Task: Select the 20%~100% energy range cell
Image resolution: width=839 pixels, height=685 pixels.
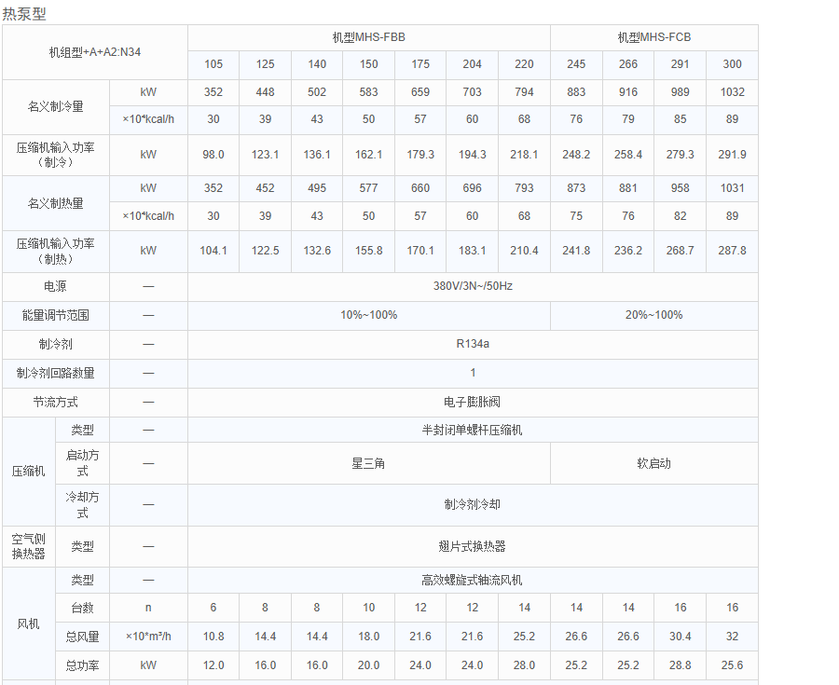Action: tap(653, 315)
